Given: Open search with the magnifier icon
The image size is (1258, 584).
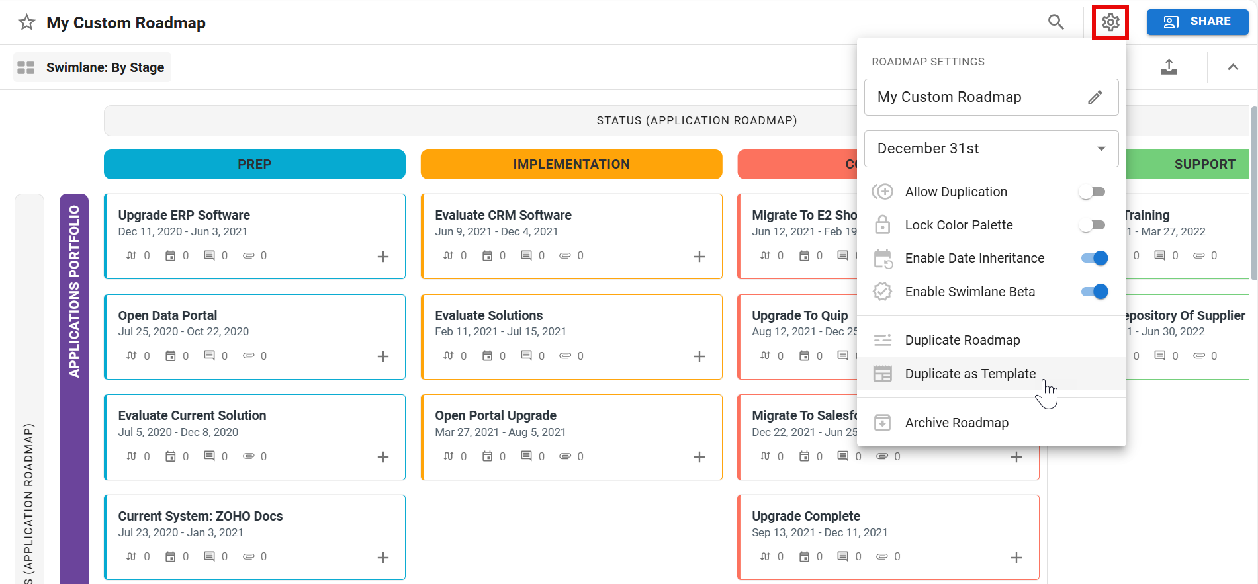Looking at the screenshot, I should 1056,22.
